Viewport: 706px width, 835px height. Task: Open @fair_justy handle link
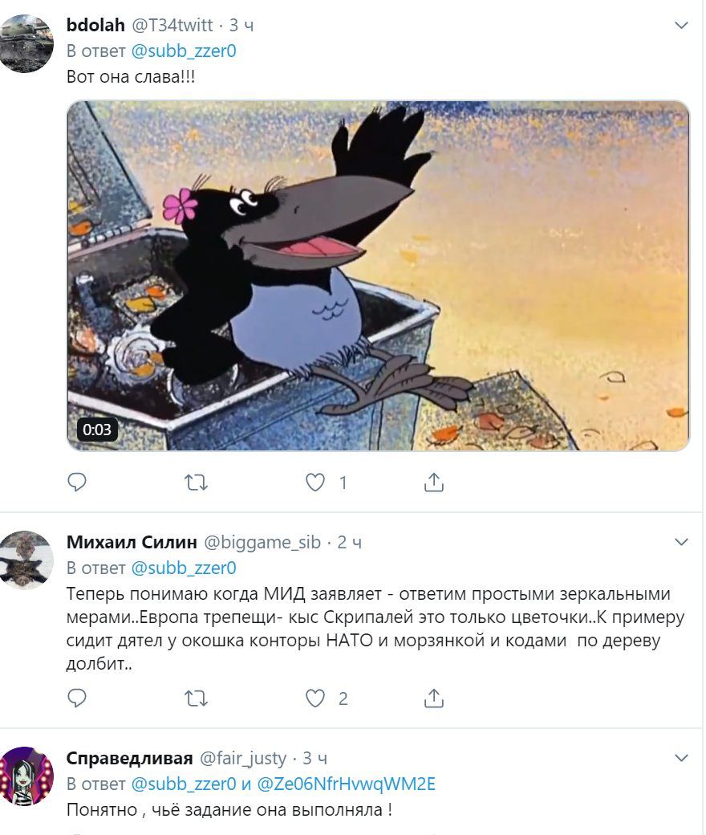click(243, 758)
